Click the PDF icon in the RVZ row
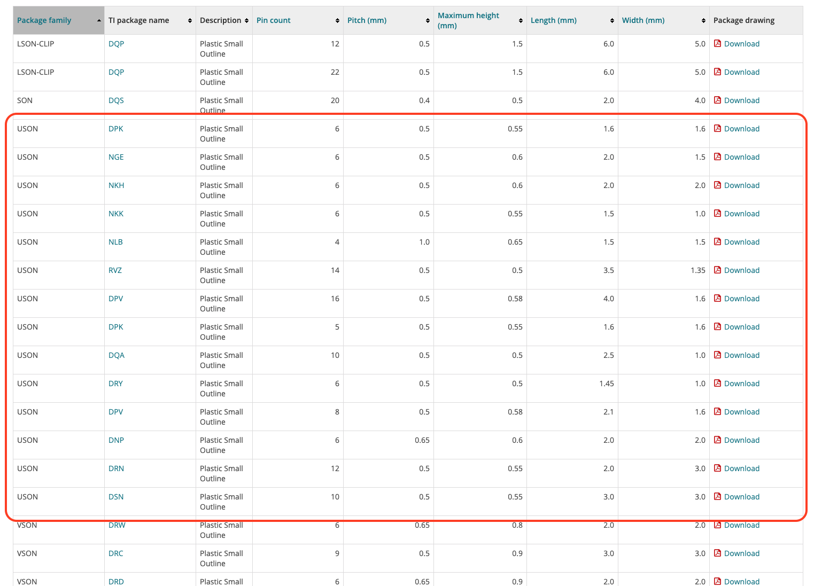The width and height of the screenshot is (814, 586). pos(717,270)
